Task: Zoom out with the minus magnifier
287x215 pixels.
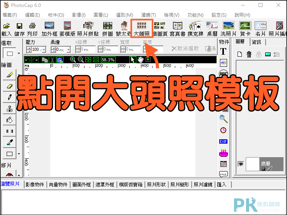Action: click(81, 60)
